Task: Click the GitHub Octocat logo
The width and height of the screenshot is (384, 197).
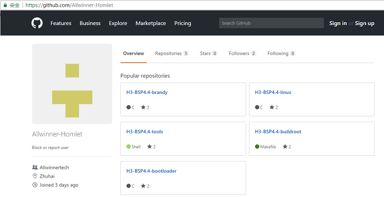Action: (x=37, y=23)
